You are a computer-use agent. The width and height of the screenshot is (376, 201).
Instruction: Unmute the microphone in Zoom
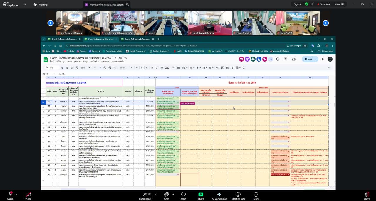point(10,196)
